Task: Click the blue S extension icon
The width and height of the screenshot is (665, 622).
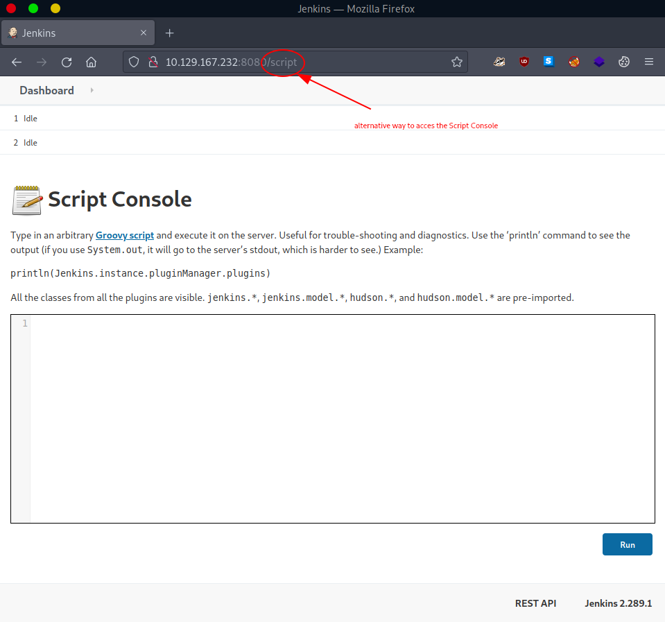Action: pos(549,62)
